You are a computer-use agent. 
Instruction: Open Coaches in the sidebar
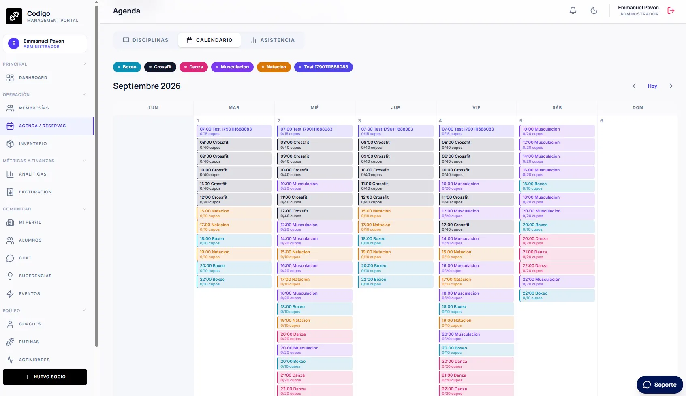click(x=47, y=324)
